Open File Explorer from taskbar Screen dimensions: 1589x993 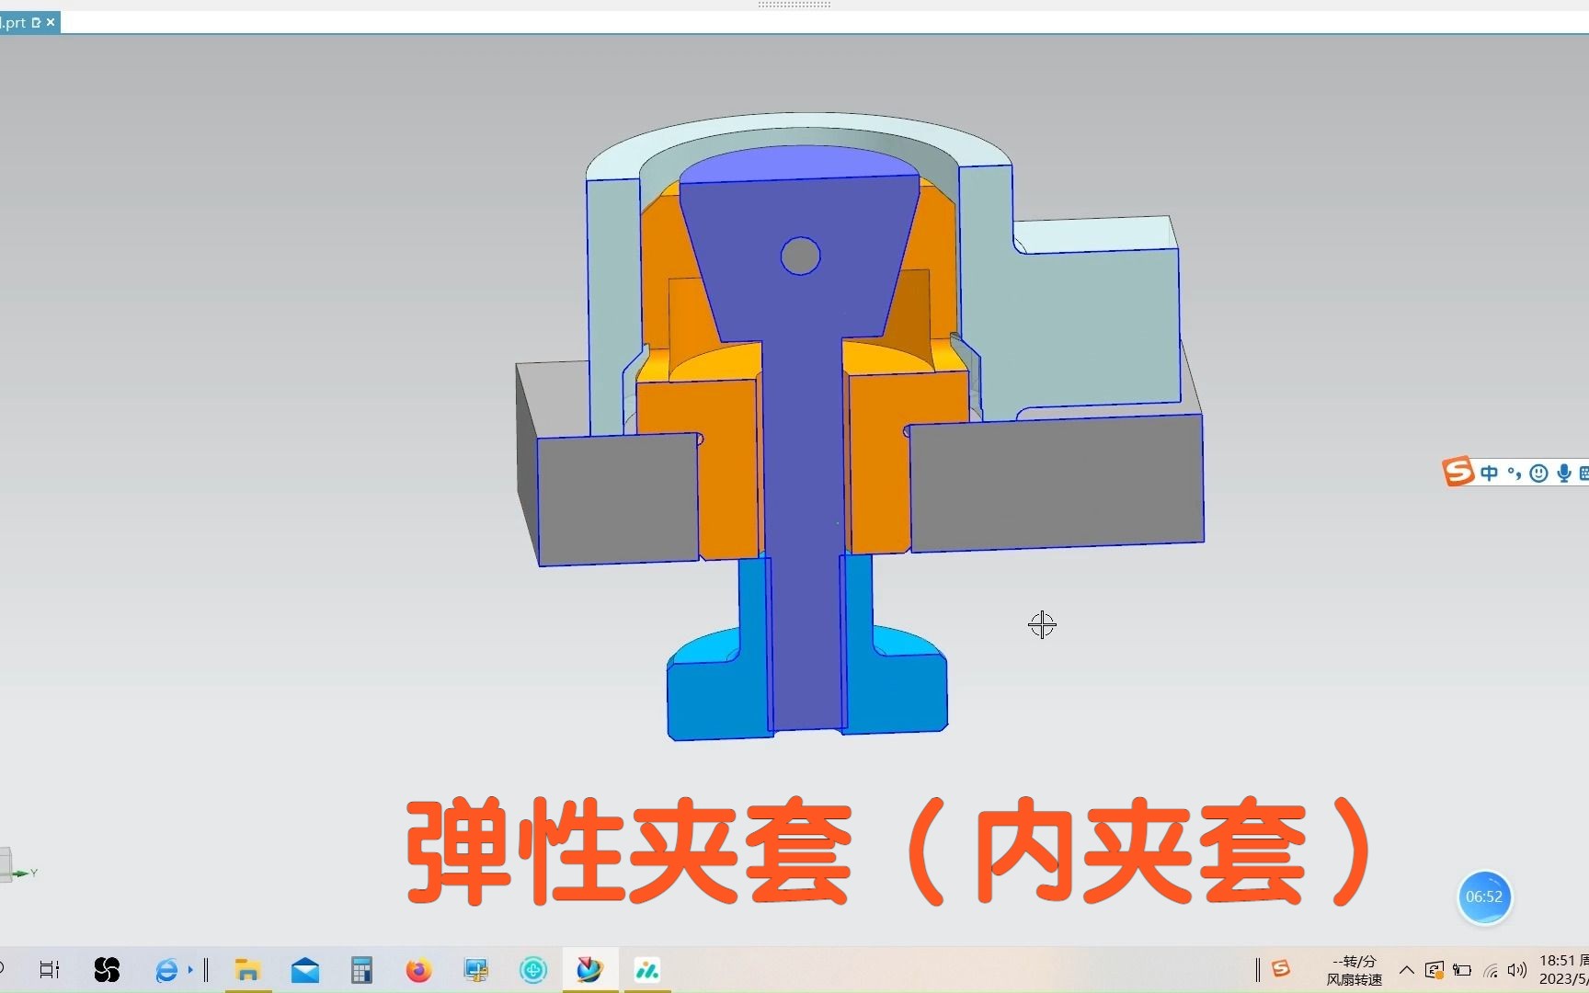[247, 970]
